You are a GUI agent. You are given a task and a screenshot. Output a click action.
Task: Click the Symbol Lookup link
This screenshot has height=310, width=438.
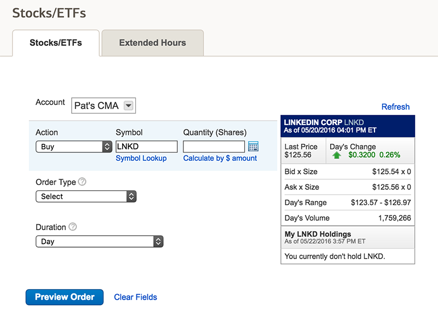pos(141,158)
